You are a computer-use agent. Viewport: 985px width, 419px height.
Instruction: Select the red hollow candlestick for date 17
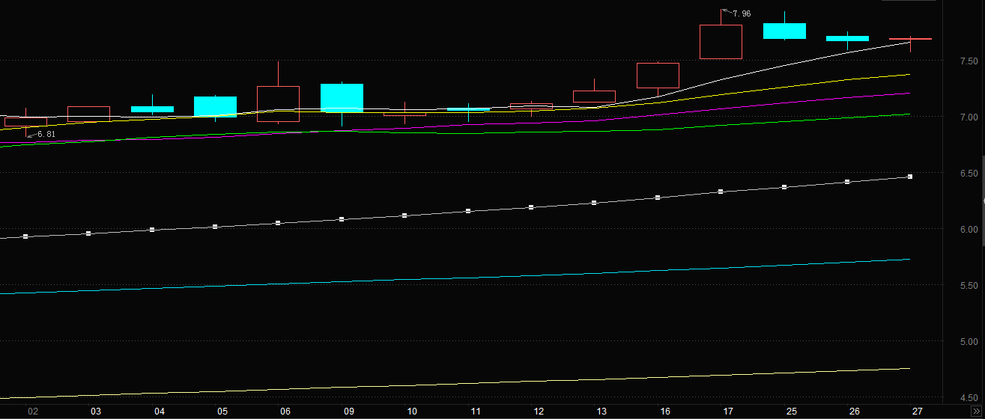pos(721,42)
